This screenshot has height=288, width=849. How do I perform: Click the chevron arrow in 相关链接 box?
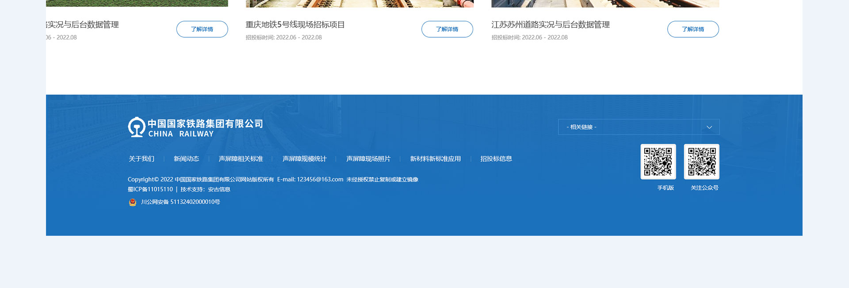click(x=709, y=127)
